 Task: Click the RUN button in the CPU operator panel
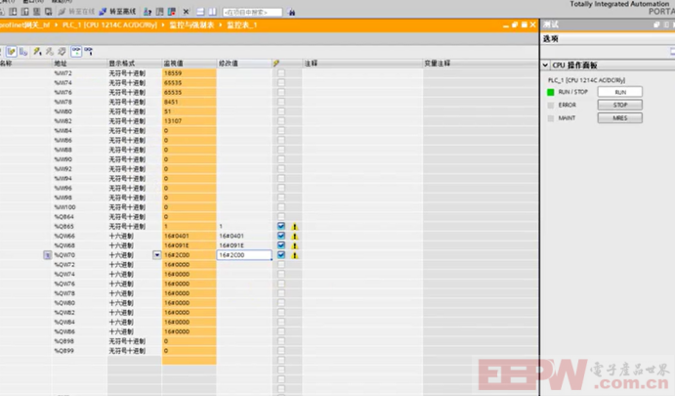point(620,92)
